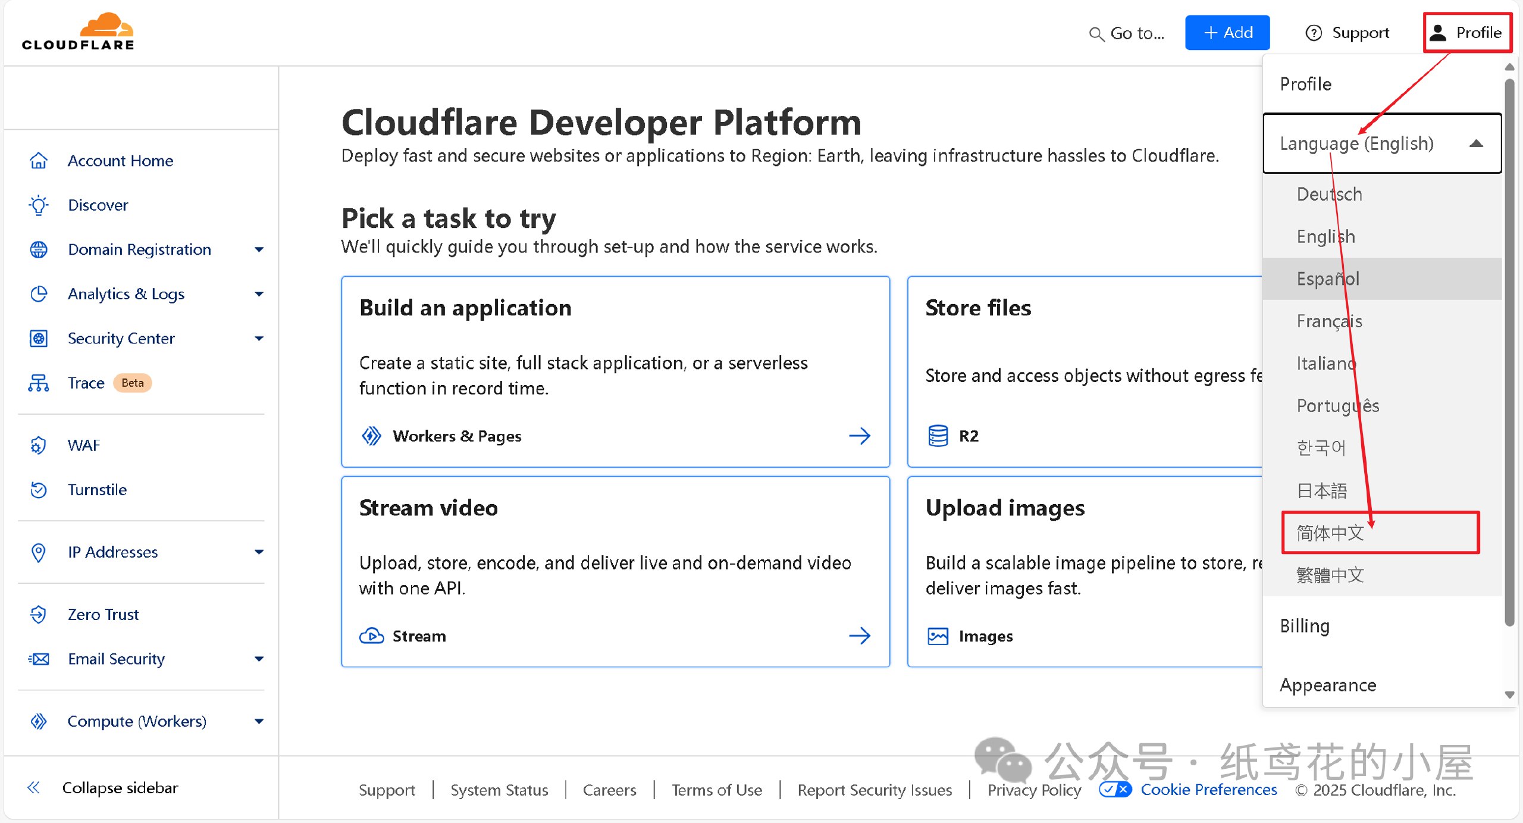Click the Profile person icon
The width and height of the screenshot is (1523, 823).
click(1438, 33)
